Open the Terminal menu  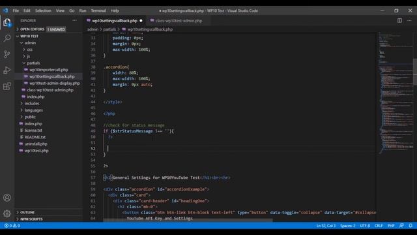(x=98, y=10)
